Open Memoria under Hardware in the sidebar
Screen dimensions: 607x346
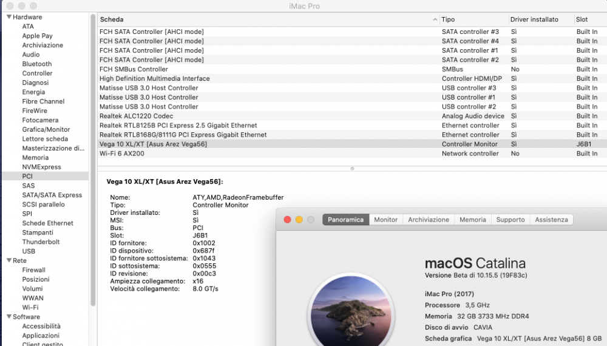pos(35,157)
